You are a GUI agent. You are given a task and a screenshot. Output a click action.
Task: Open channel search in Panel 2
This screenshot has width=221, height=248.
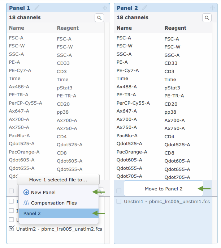[207, 18]
